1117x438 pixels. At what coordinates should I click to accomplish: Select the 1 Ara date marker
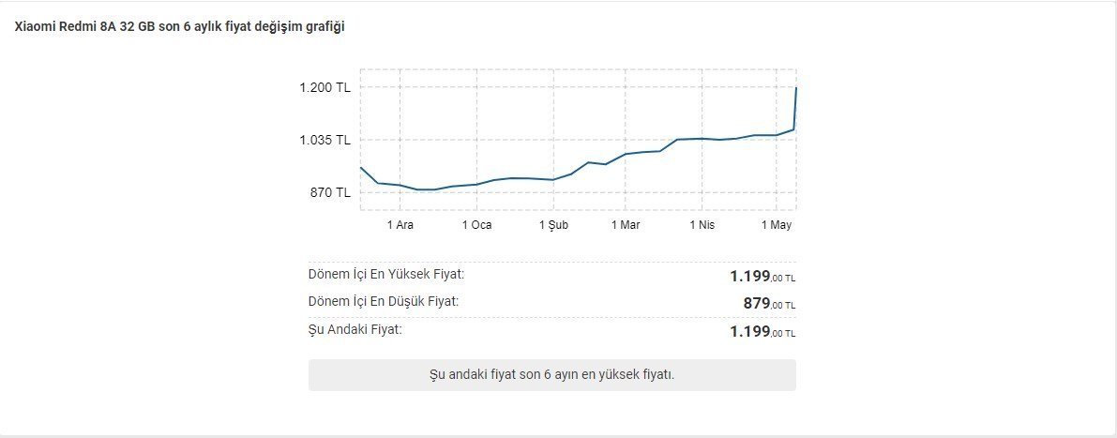coord(400,225)
